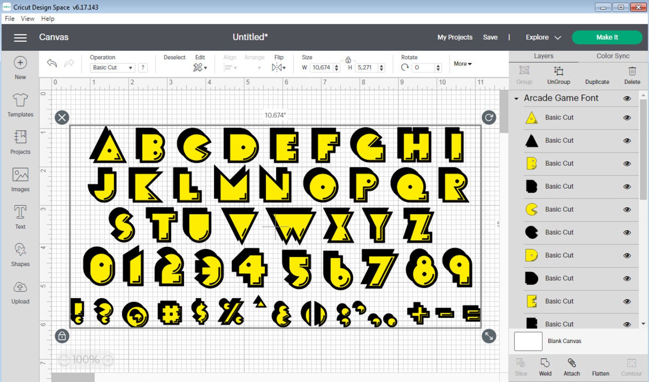Click the rotate angle input field
Image resolution: width=649 pixels, height=382 pixels.
pyautogui.click(x=423, y=68)
